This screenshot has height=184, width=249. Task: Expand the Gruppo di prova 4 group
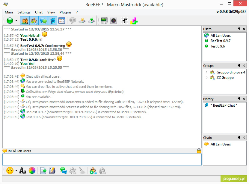[x=206, y=72]
